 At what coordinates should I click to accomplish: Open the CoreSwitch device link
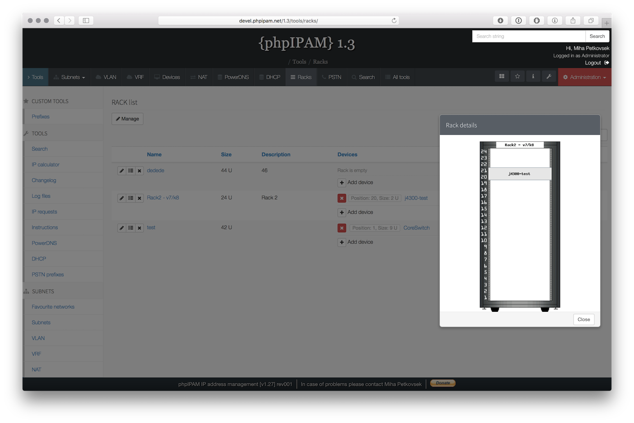417,228
